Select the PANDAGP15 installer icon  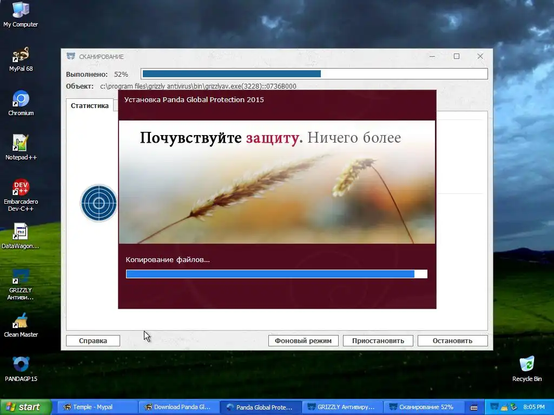(21, 369)
